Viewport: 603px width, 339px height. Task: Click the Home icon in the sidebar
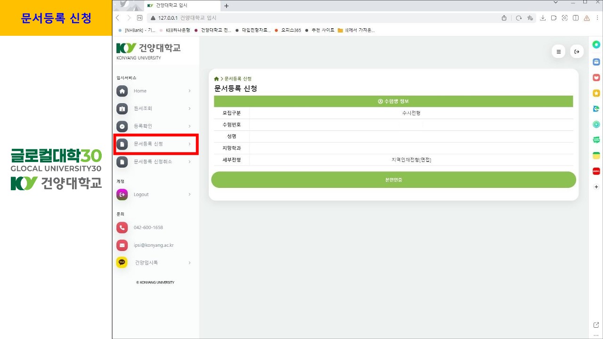[x=122, y=91]
